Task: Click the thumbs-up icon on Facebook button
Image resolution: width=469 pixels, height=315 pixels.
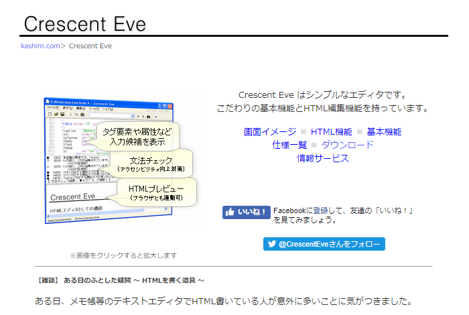Action: pos(230,212)
